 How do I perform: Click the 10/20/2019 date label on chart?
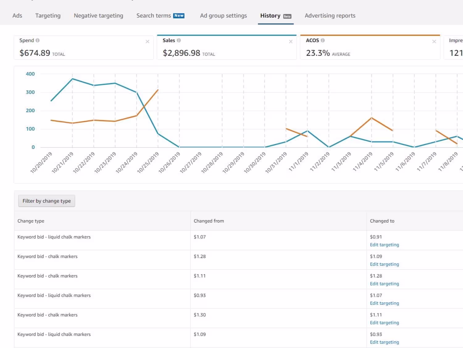pyautogui.click(x=41, y=162)
